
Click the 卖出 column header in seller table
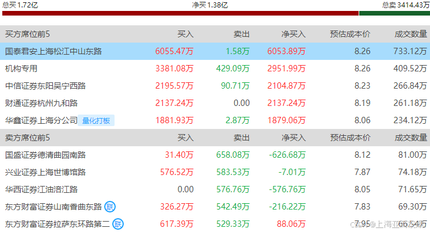pyautogui.click(x=241, y=138)
